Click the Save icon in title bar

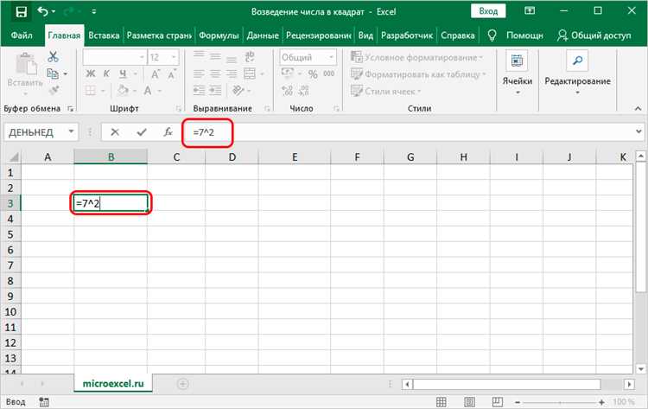point(21,11)
